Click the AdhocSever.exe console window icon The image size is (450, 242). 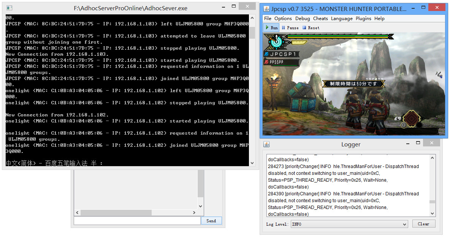(9, 8)
